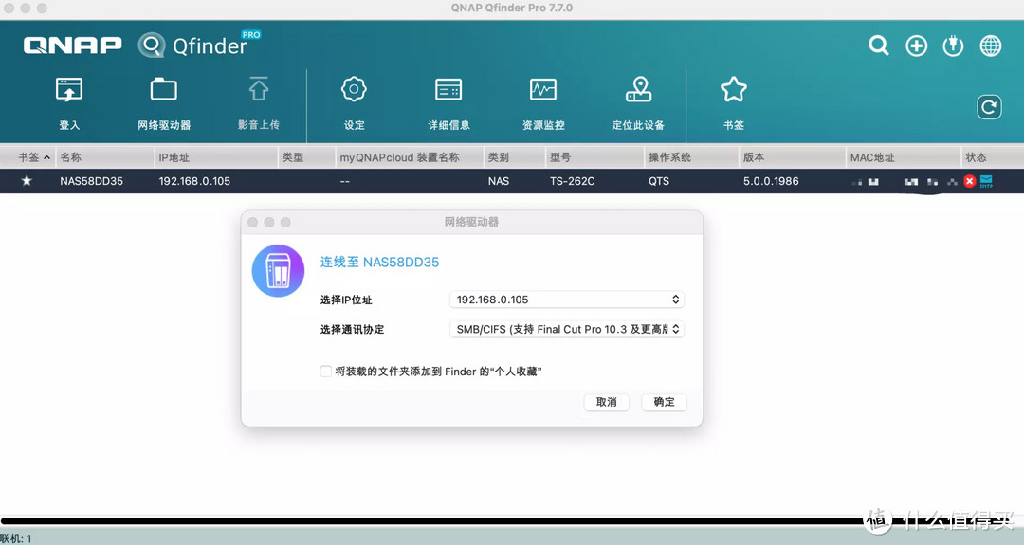Image resolution: width=1024 pixels, height=545 pixels.
Task: Click the 取消 cancel button
Action: point(606,402)
